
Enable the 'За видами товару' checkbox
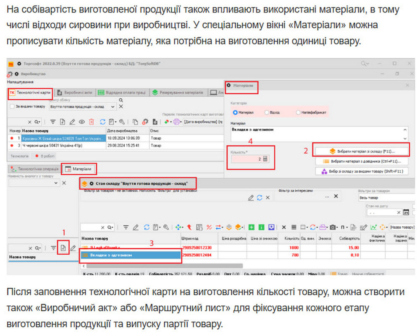pos(12,107)
